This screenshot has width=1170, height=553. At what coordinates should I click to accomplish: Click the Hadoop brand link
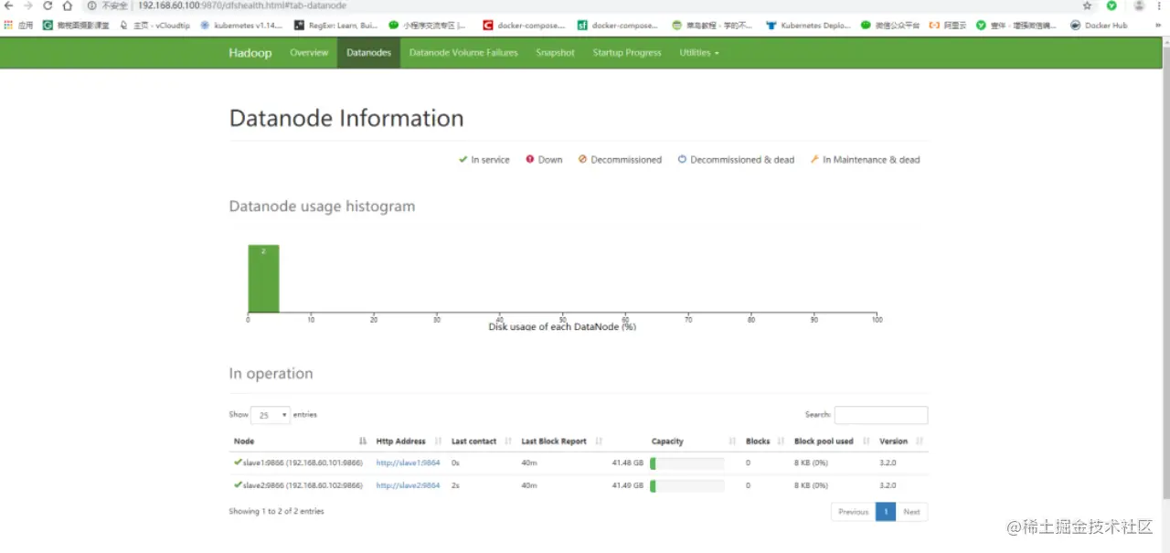coord(250,53)
